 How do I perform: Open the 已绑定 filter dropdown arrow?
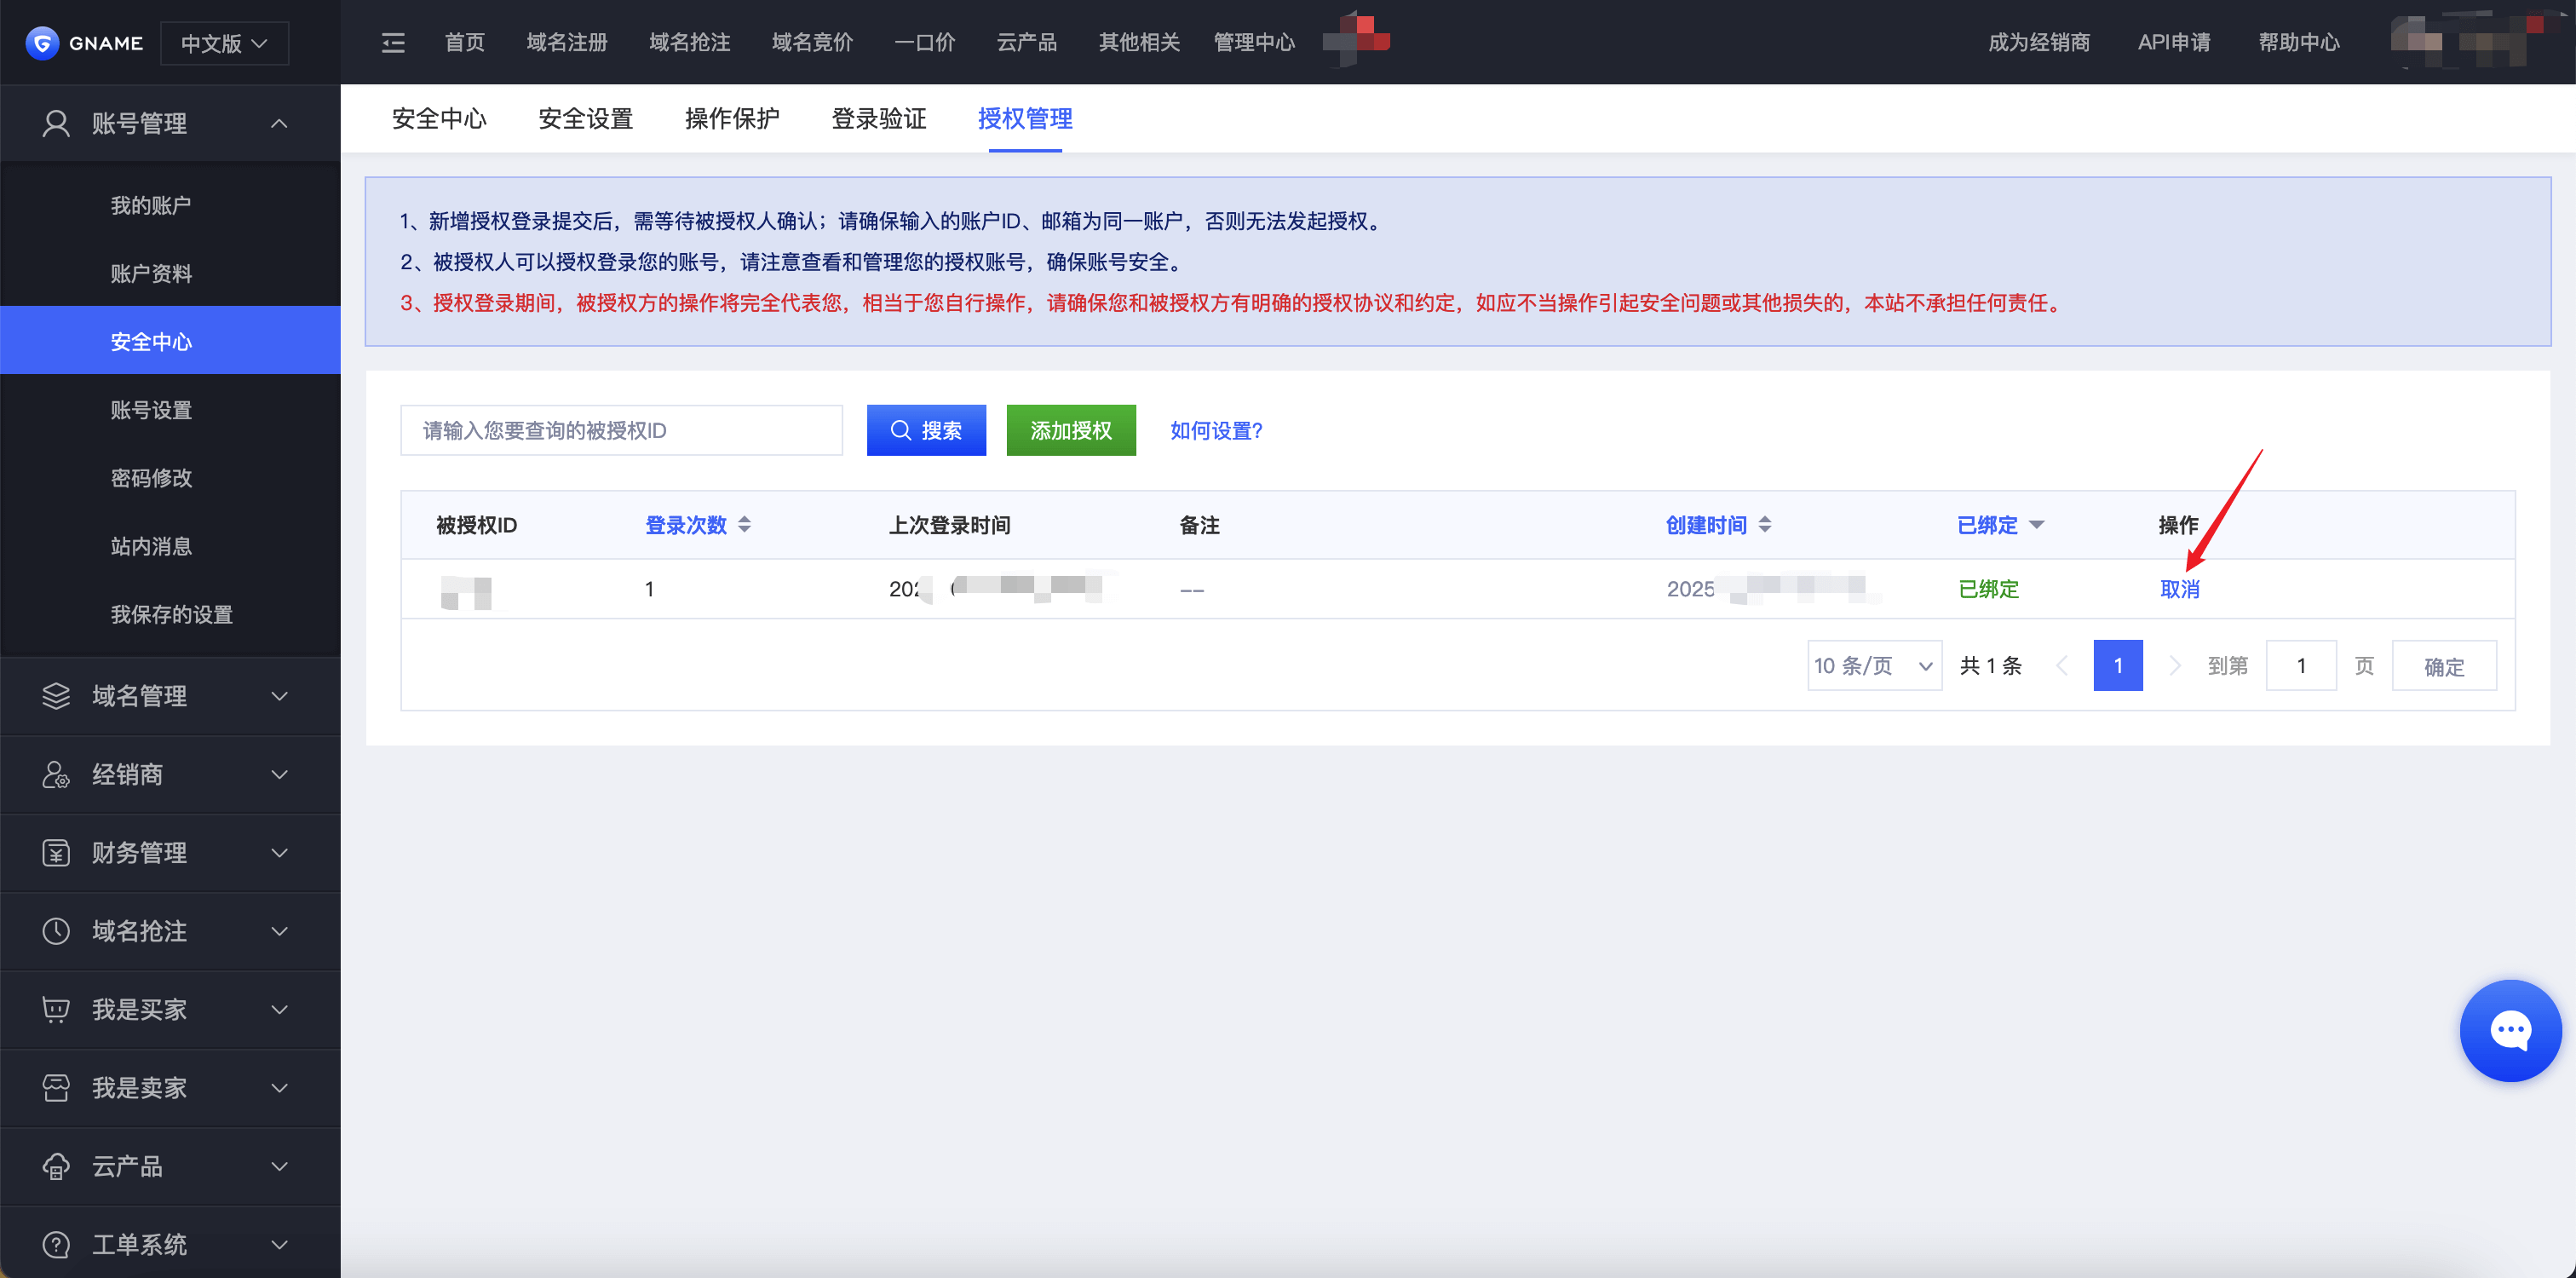(2036, 524)
